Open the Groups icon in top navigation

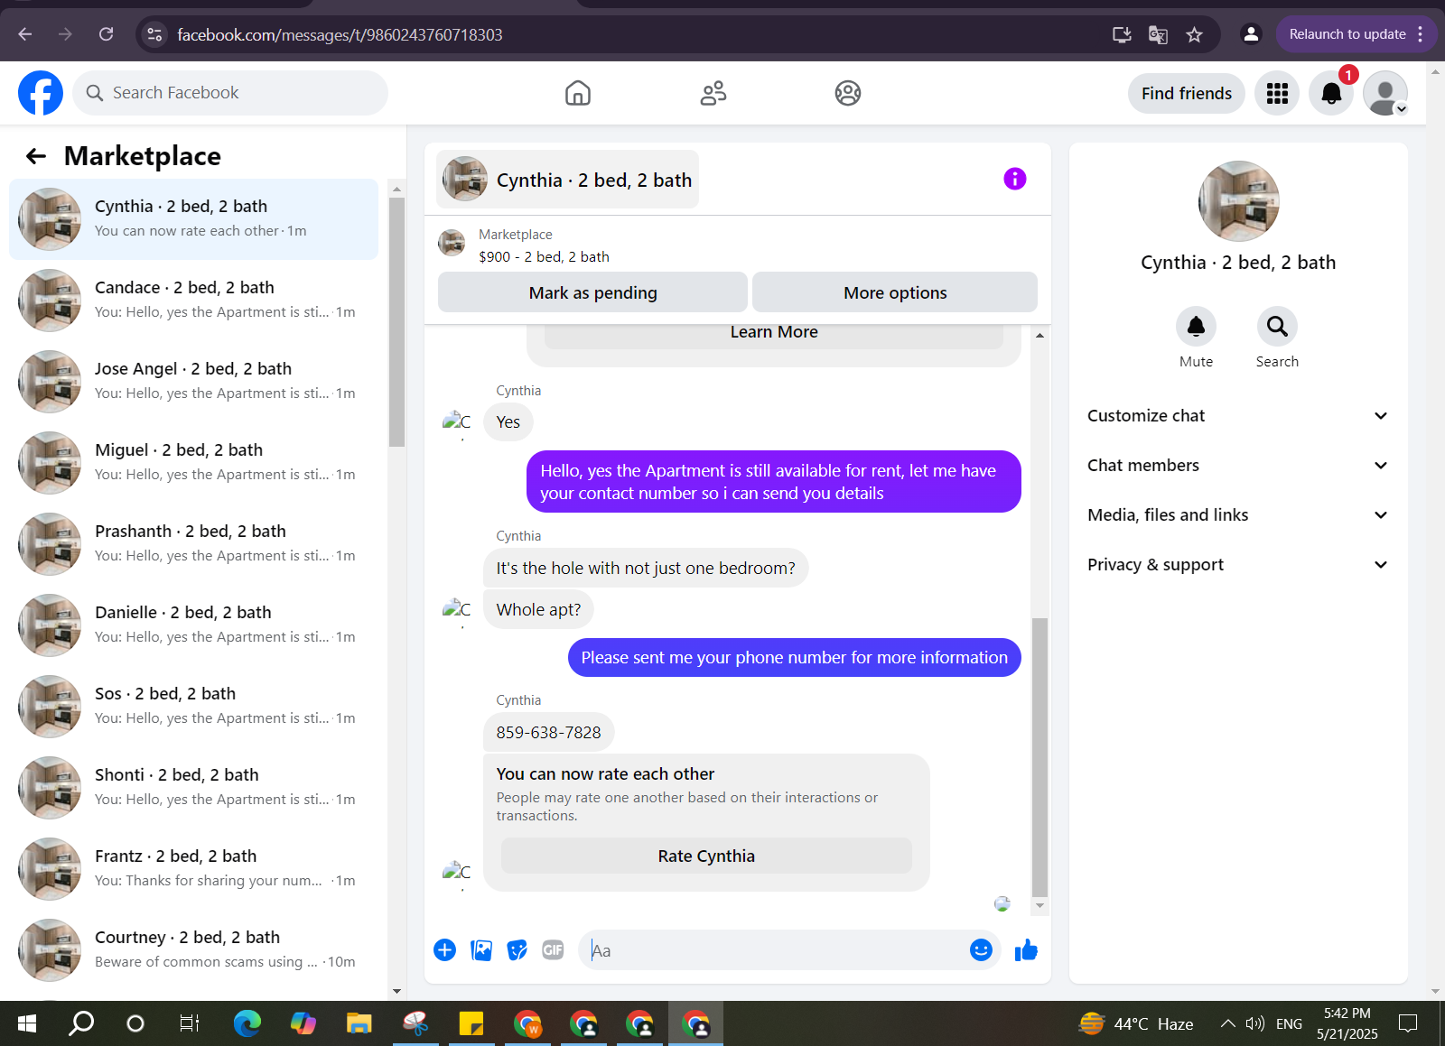click(848, 93)
